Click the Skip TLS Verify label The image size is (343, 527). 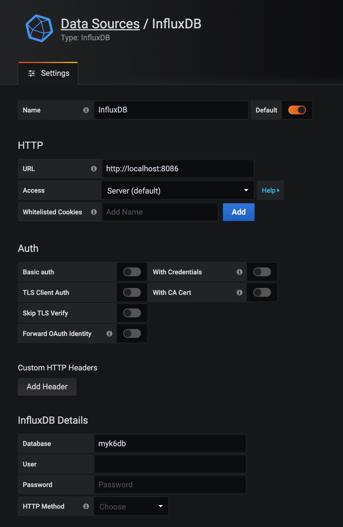(45, 313)
